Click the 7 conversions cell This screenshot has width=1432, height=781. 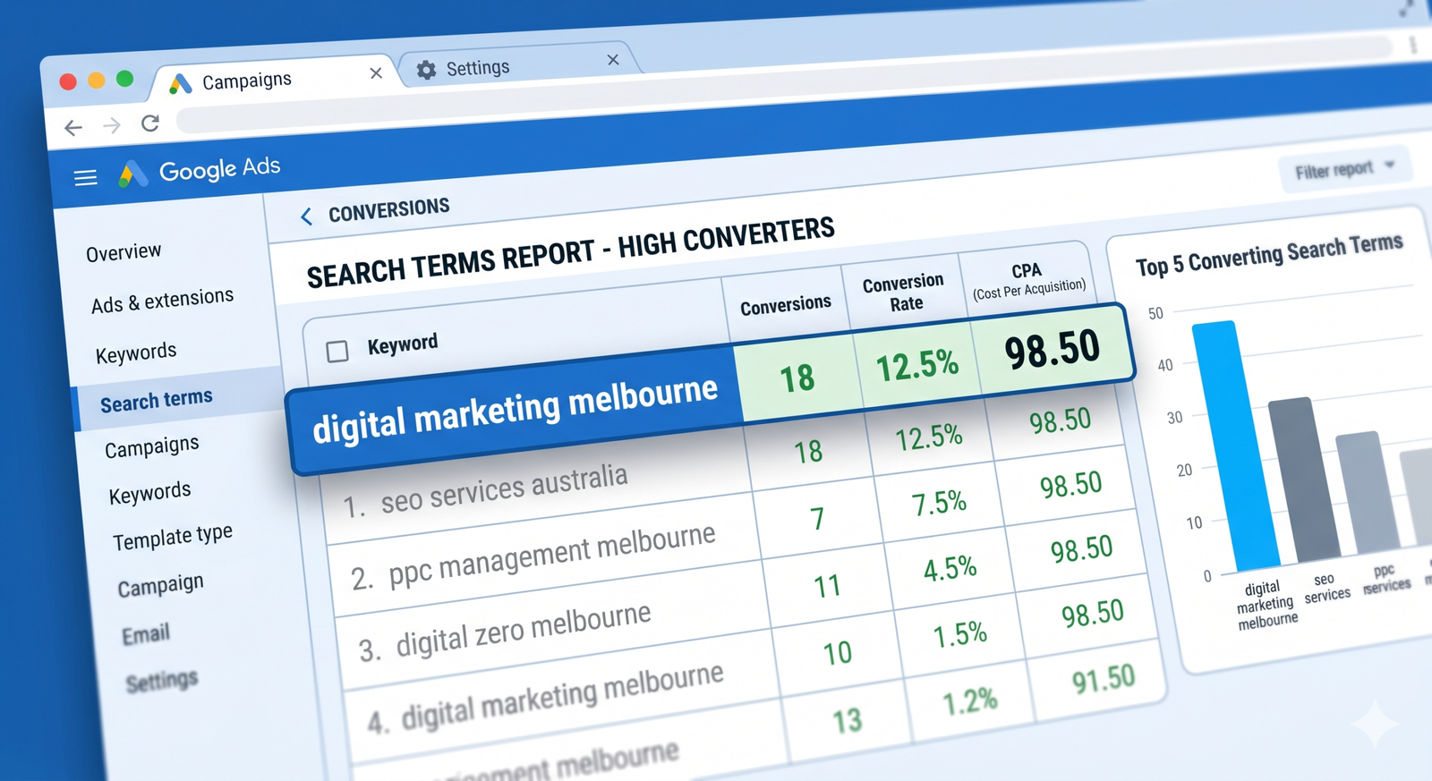pyautogui.click(x=816, y=519)
